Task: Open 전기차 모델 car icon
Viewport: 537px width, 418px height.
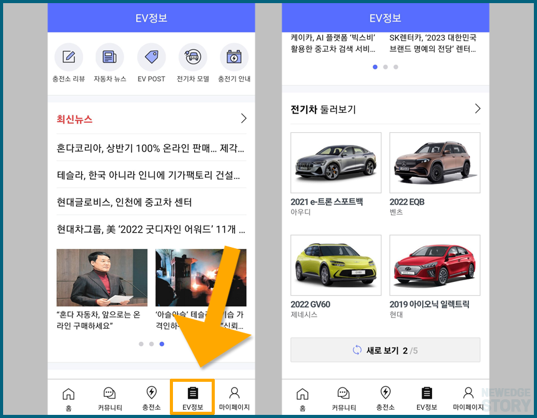Action: pos(193,57)
